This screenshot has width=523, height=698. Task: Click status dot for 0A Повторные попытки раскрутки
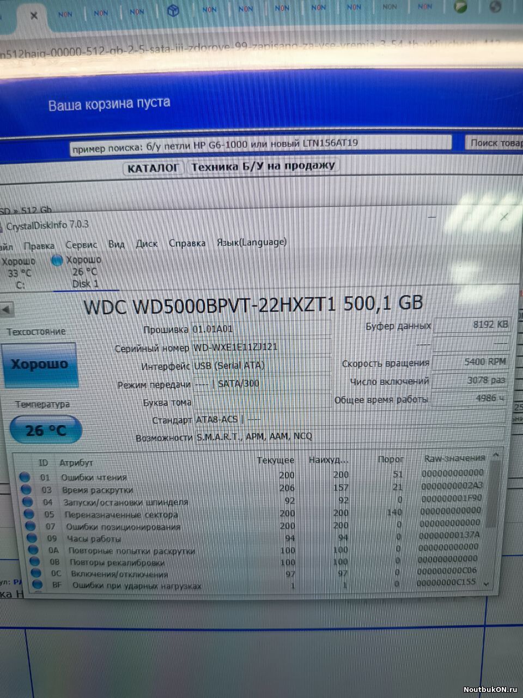(x=34, y=550)
